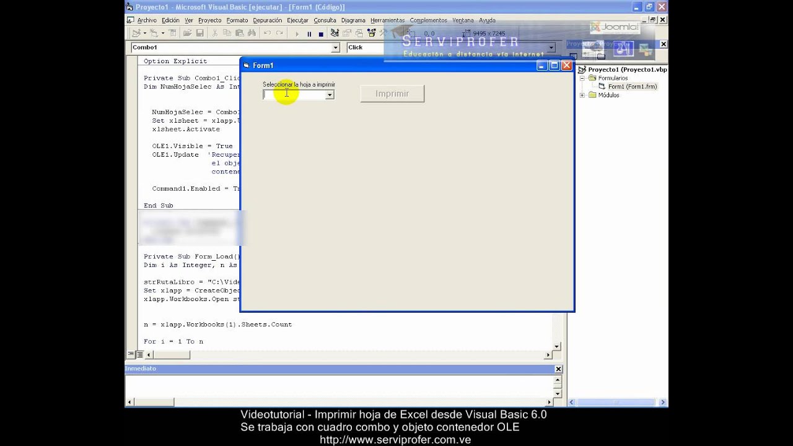
Task: Click the Find binoculars icon
Action: point(252,33)
